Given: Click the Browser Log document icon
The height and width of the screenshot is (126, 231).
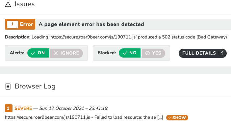Looking at the screenshot, I should [8, 87].
